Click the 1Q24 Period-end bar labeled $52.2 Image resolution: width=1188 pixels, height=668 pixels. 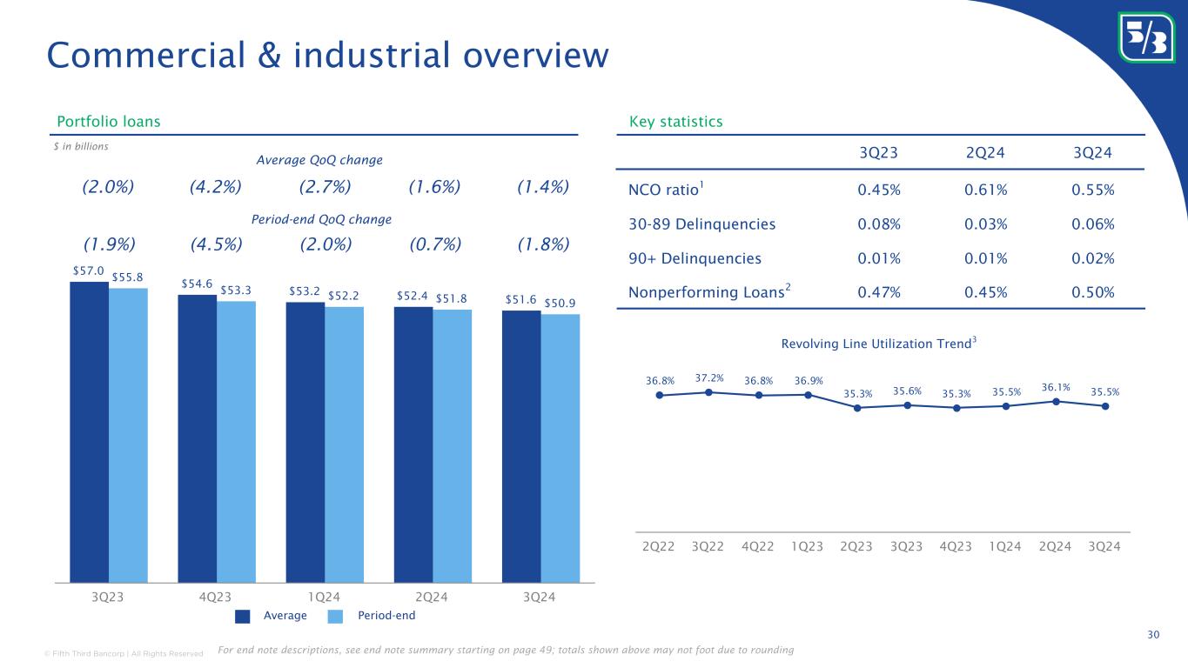[344, 444]
